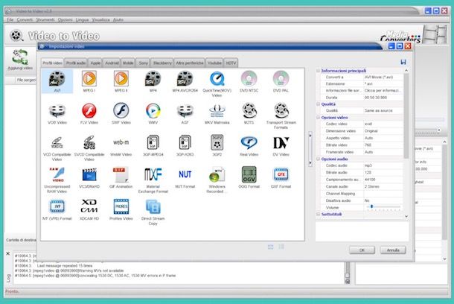Click the save profile floppy icon
454x304 pixels.
pyautogui.click(x=403, y=62)
